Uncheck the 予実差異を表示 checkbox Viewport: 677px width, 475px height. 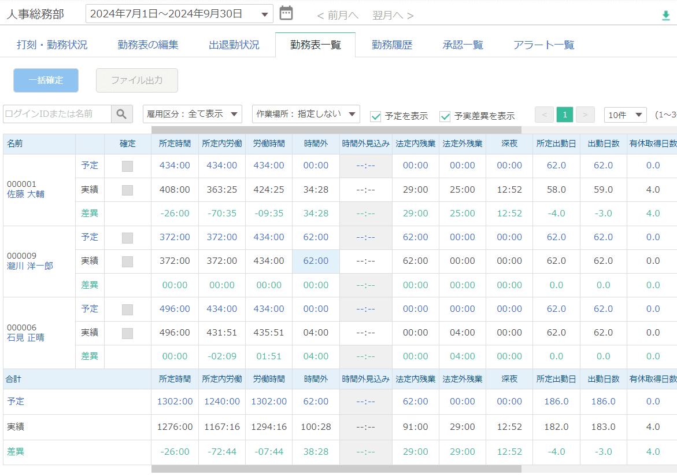tap(445, 116)
